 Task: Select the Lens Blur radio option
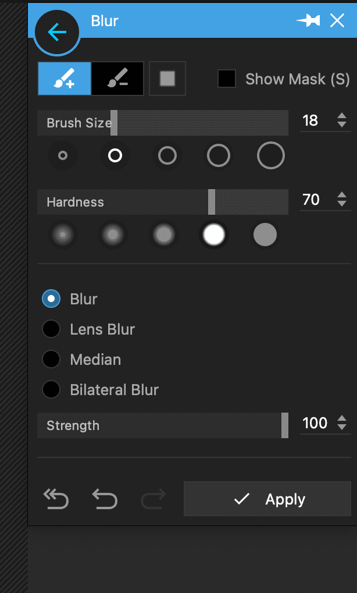(51, 329)
